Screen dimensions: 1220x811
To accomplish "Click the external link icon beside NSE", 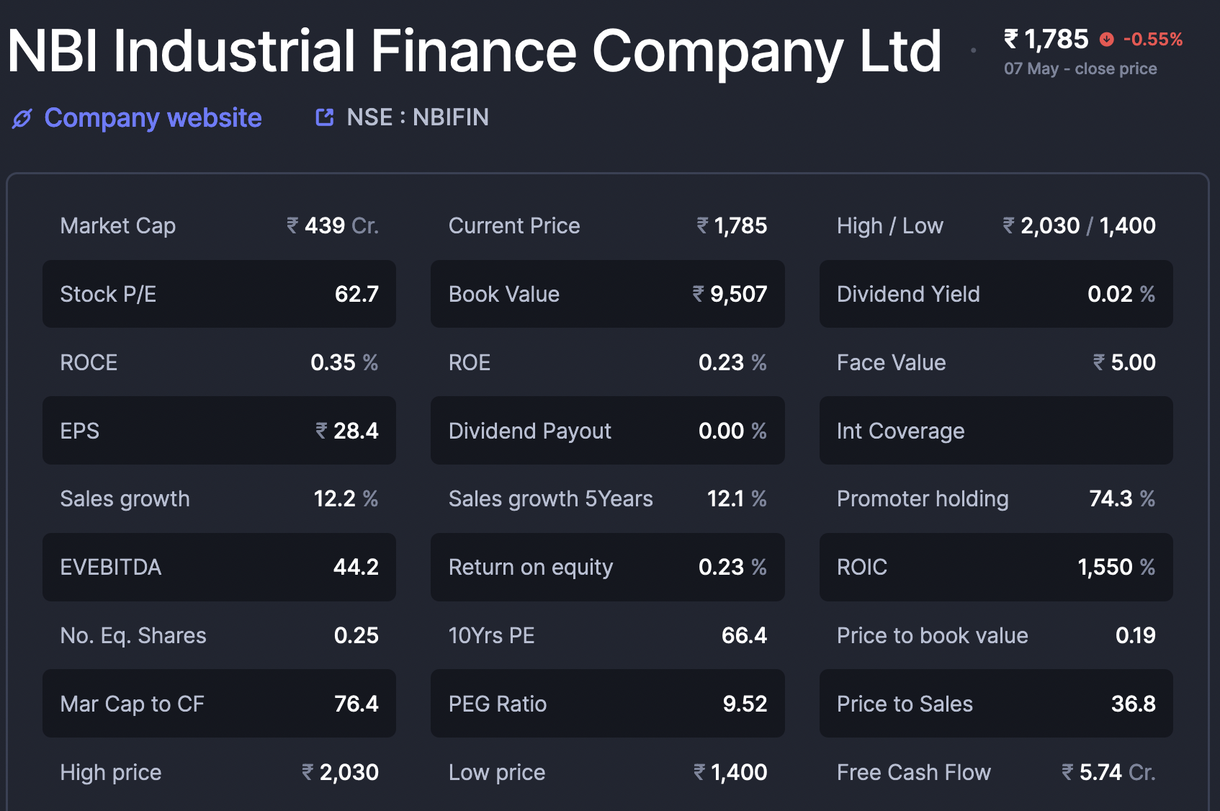I will coord(325,117).
